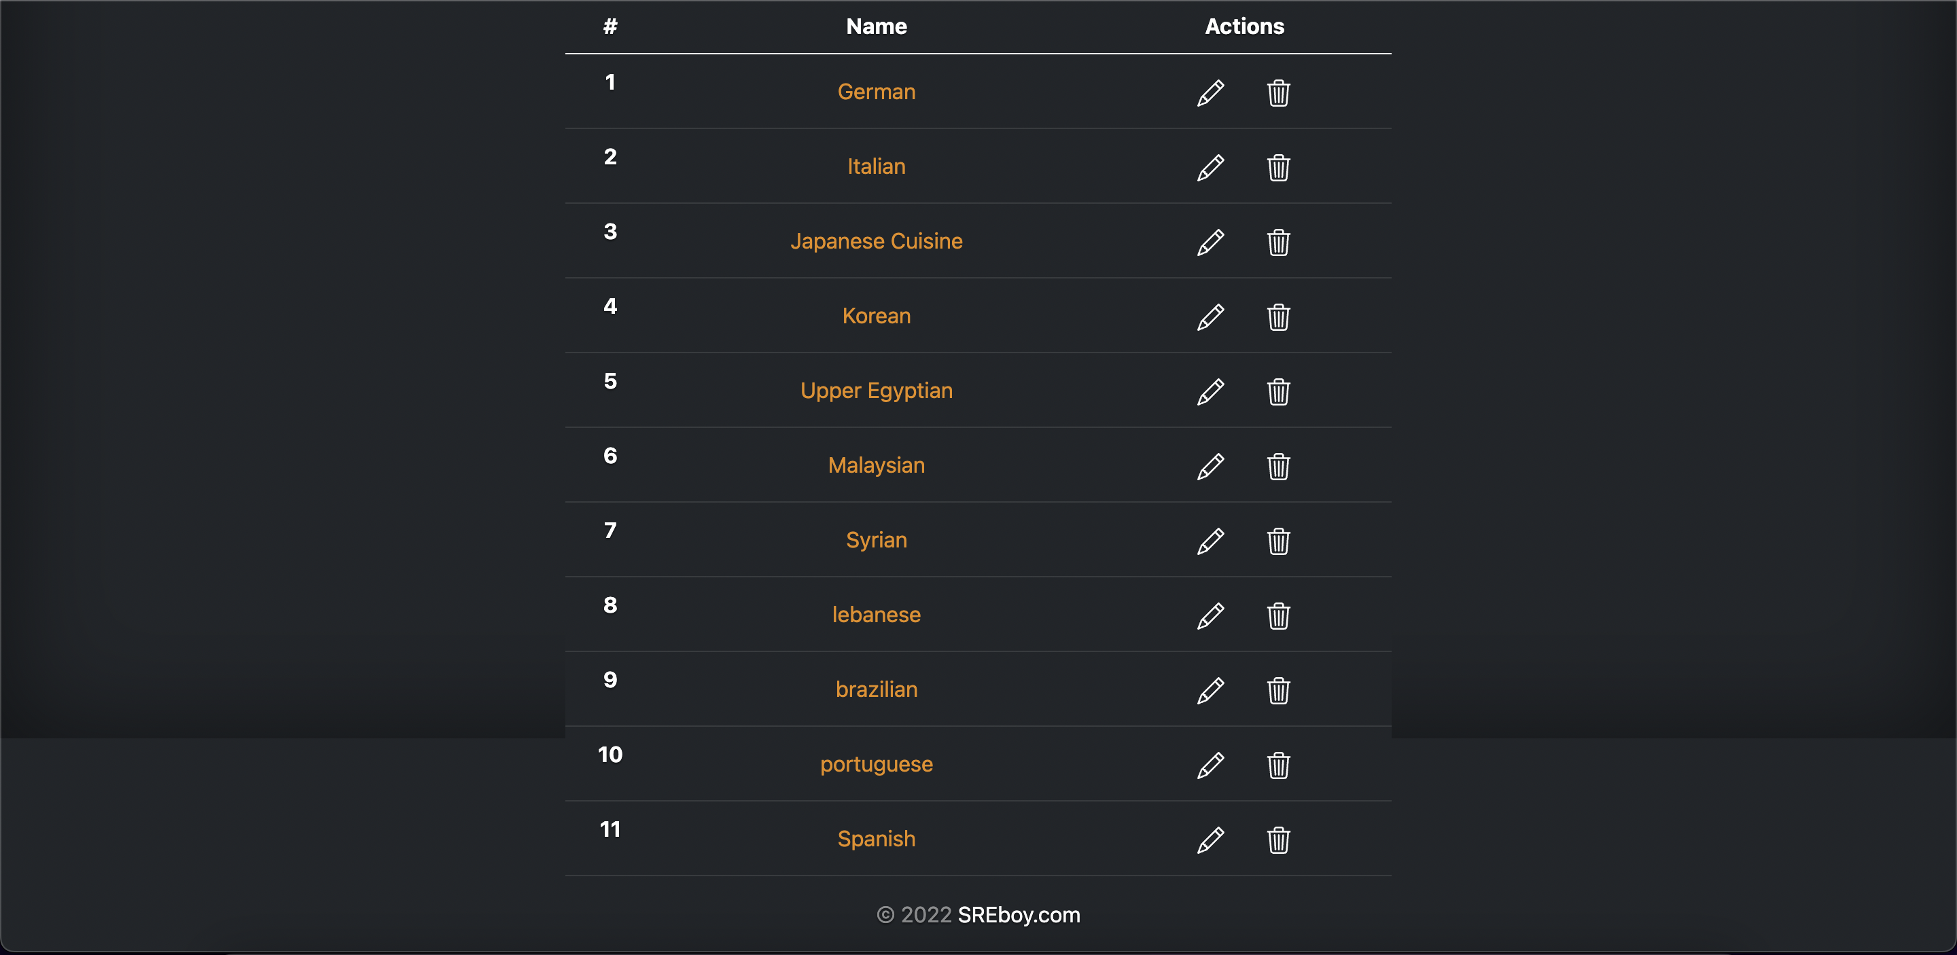Delete the Japanese Cuisine row
Screen dimensions: 1957x955
pyautogui.click(x=1279, y=242)
